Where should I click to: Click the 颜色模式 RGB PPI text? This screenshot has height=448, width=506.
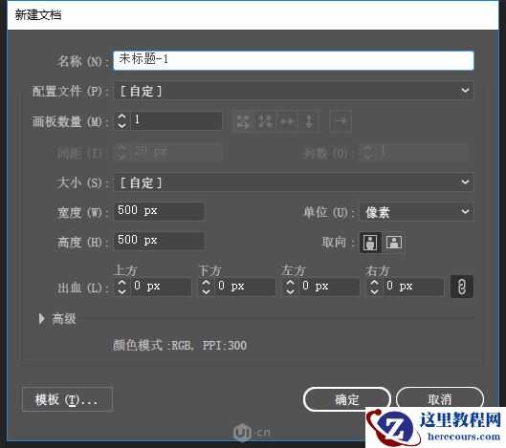pos(180,345)
